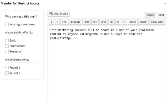This screenshot has width=167, height=101.
Task: Click the del strikethrough button
Action: [87, 22]
